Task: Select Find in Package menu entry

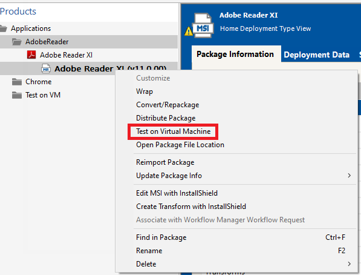Action: (161, 237)
